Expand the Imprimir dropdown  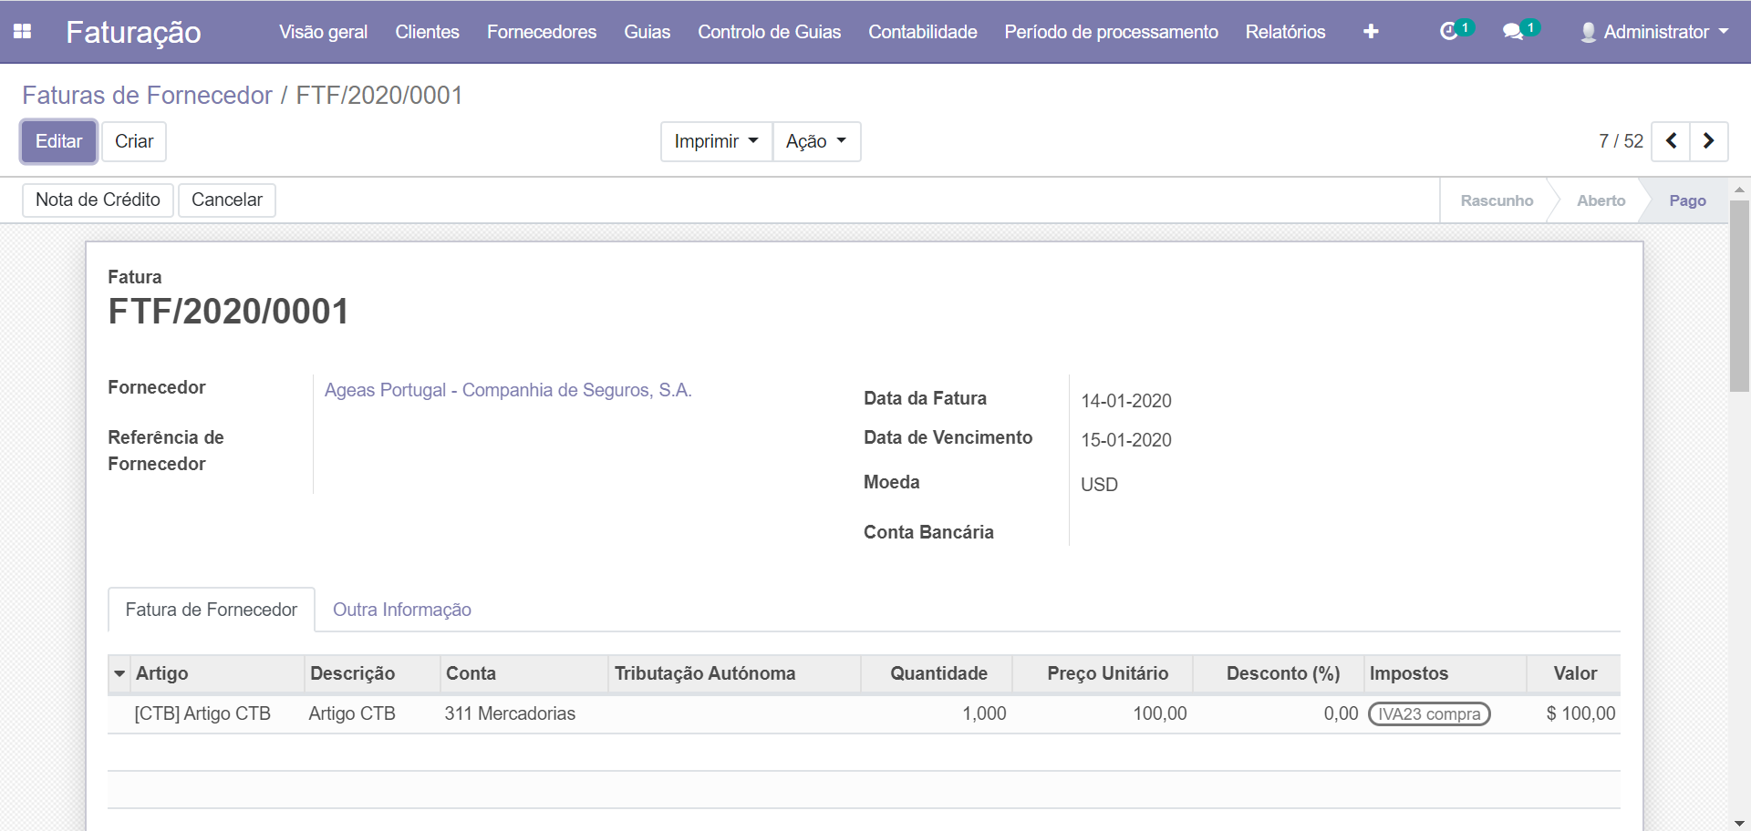716,141
